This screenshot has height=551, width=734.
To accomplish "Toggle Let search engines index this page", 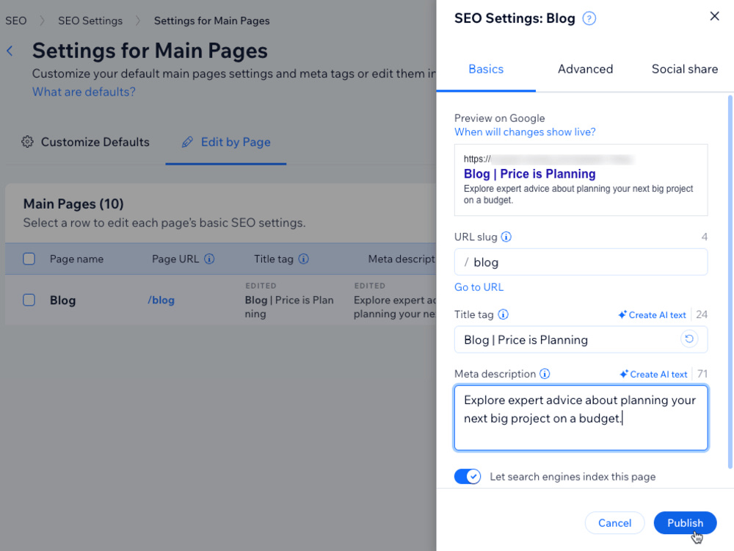I will (467, 477).
